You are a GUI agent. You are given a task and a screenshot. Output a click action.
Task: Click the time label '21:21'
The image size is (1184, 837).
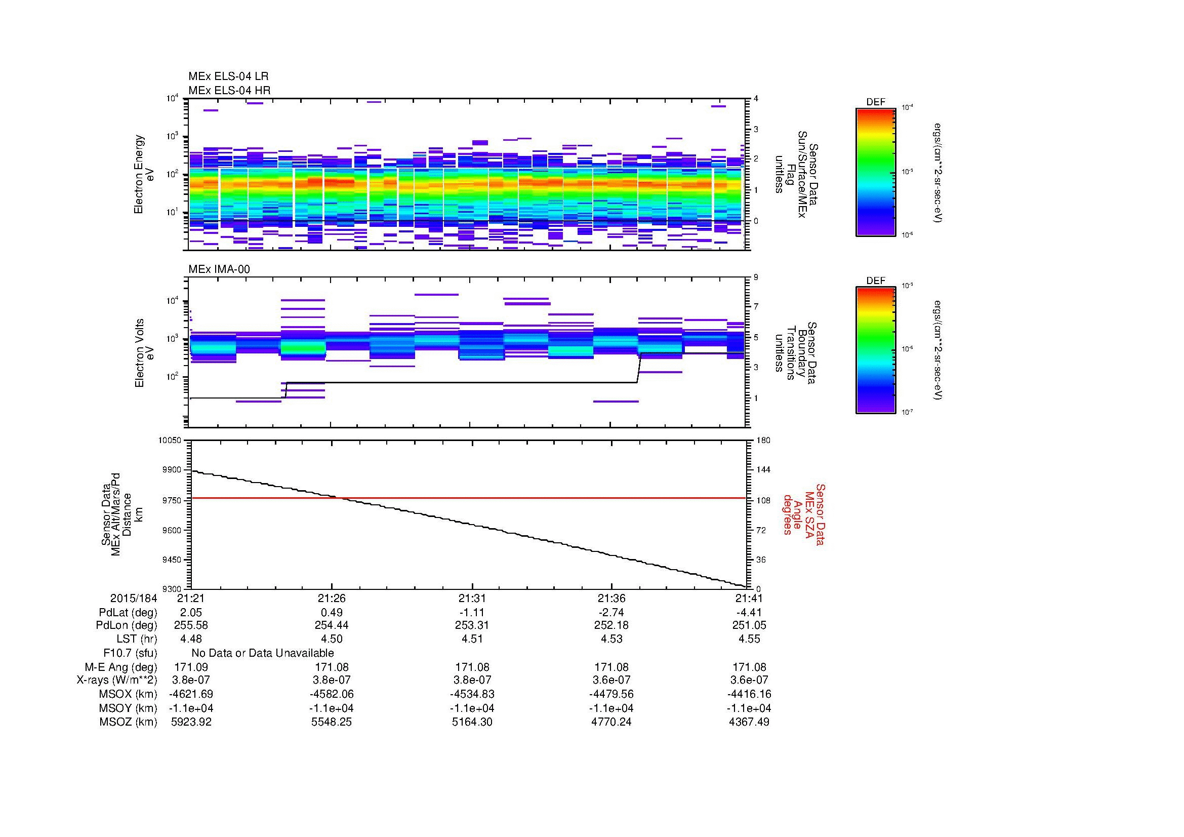pyautogui.click(x=191, y=598)
